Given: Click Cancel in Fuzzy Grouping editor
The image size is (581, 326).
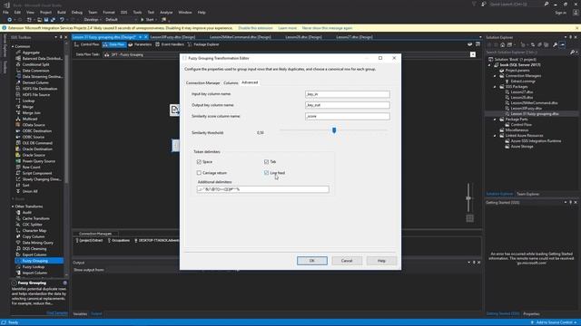Looking at the screenshot, I should (x=347, y=261).
